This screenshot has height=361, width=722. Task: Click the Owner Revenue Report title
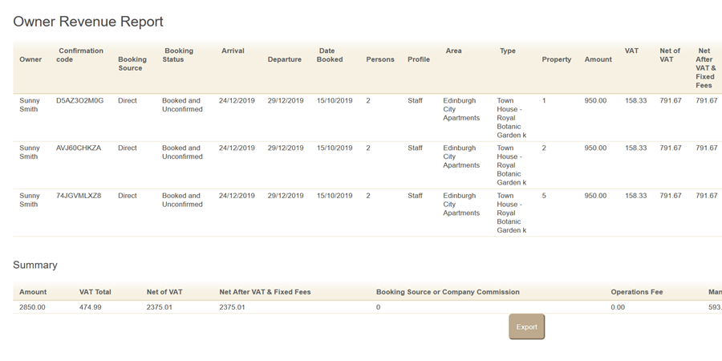(88, 22)
